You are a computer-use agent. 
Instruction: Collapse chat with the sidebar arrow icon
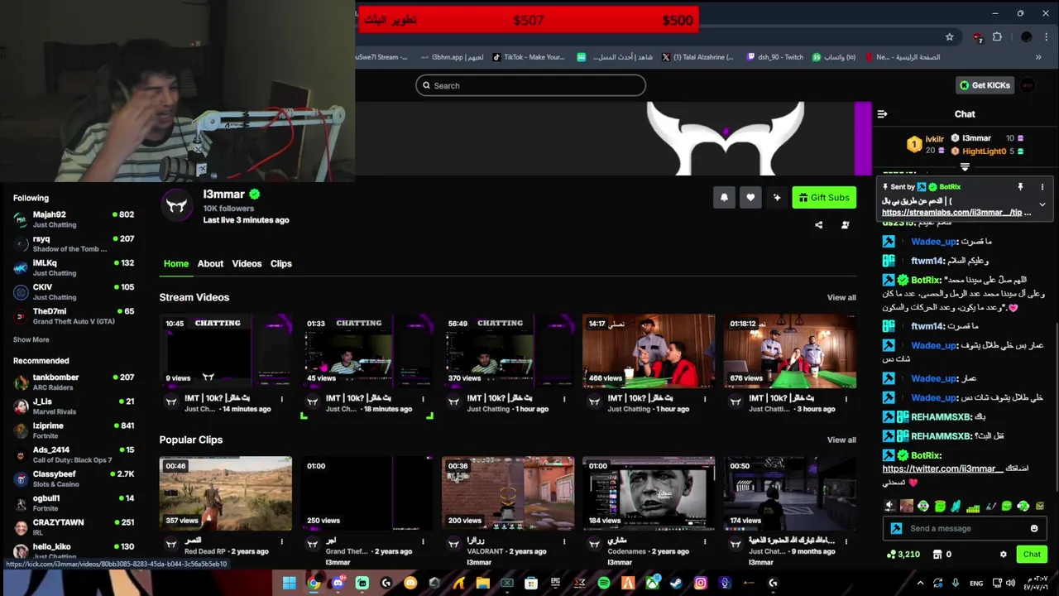tap(882, 114)
